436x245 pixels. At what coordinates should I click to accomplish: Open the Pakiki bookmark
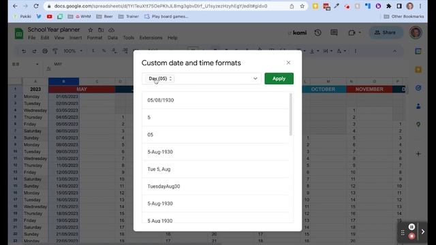[x=22, y=16]
